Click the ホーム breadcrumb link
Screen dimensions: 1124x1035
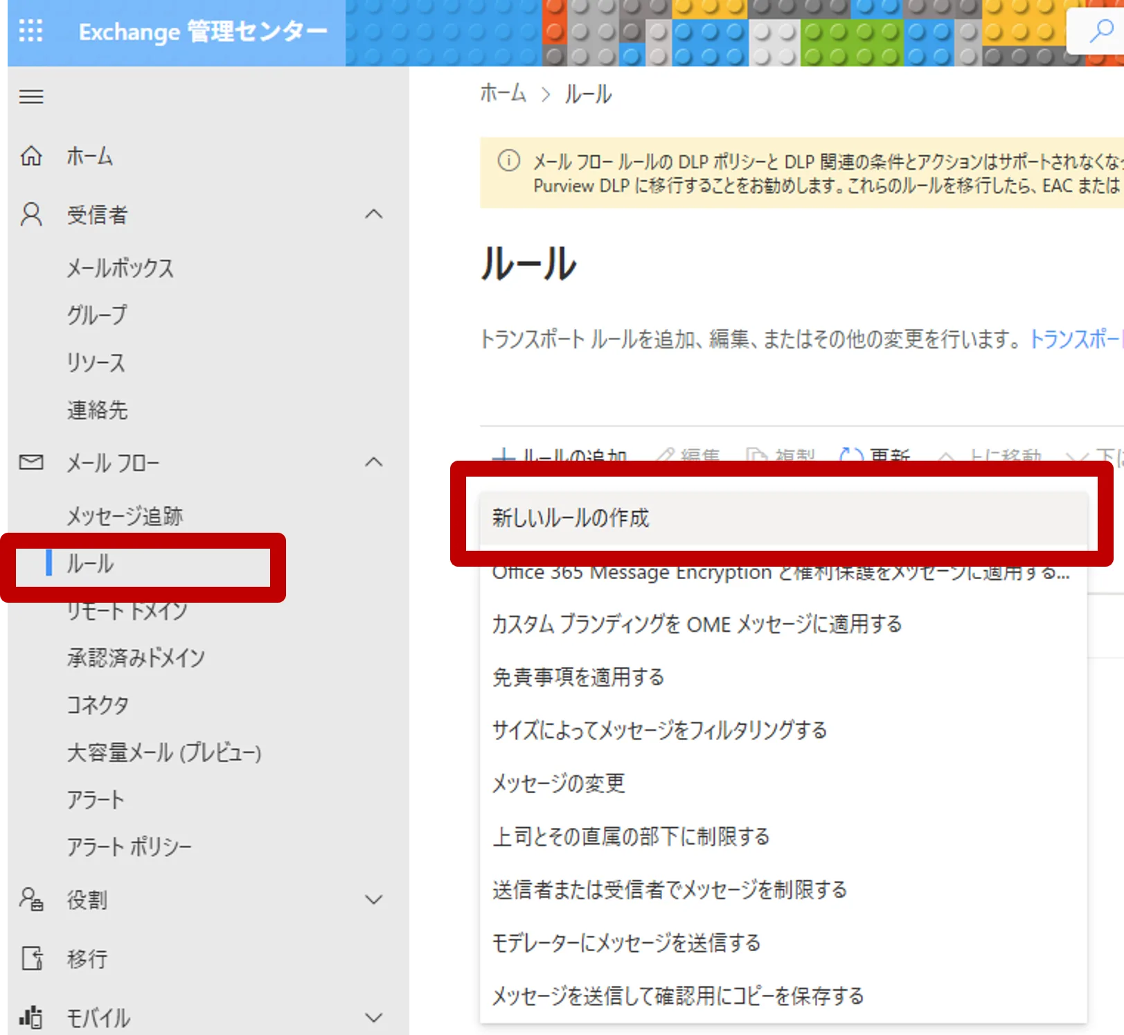pos(503,94)
